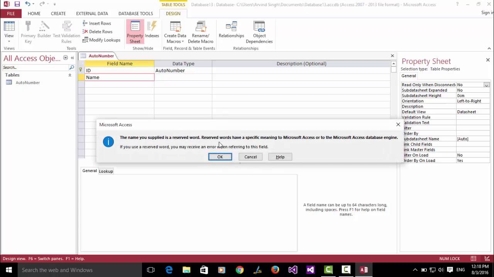Open the Windows Store taskbar icon

[x=204, y=270]
